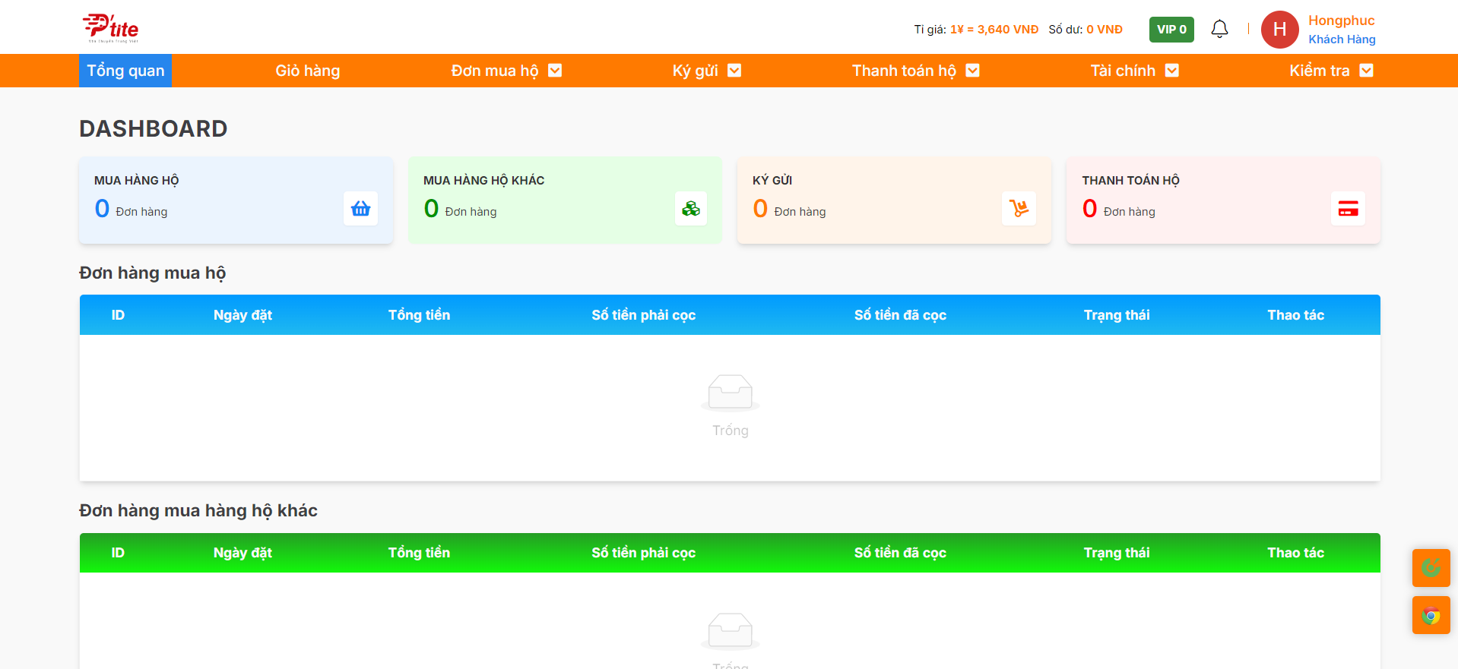This screenshot has height=669, width=1458.
Task: Click the Trạng thái header in blue table
Action: (1117, 315)
